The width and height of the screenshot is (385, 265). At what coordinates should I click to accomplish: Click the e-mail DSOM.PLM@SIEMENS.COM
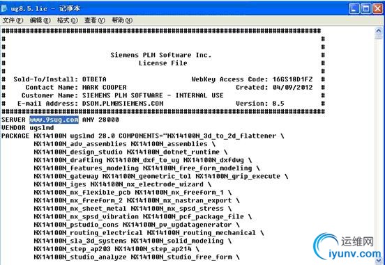point(123,104)
